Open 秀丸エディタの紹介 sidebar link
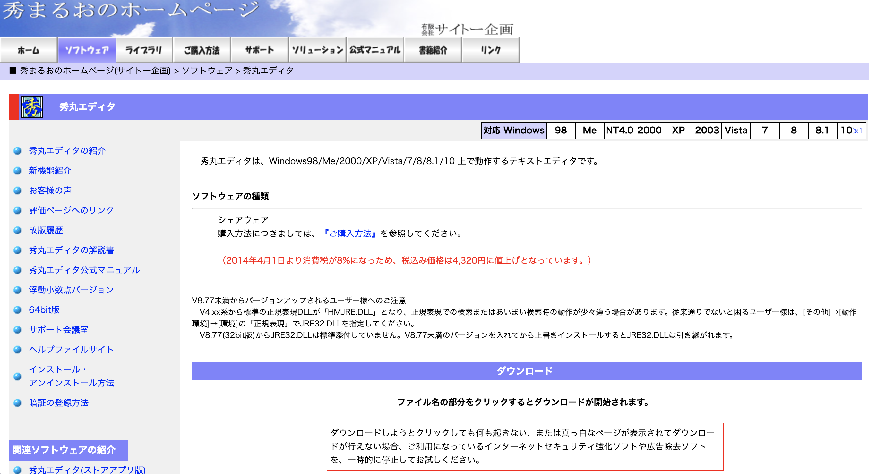The width and height of the screenshot is (869, 474). tap(67, 151)
